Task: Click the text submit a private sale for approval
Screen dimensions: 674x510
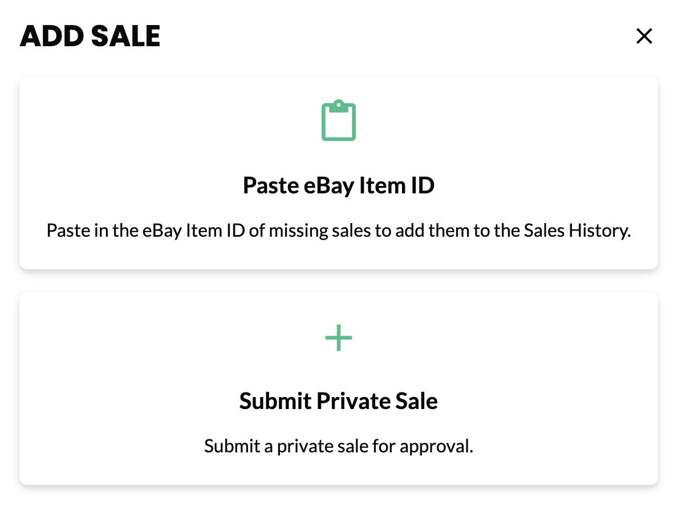Action: click(339, 446)
